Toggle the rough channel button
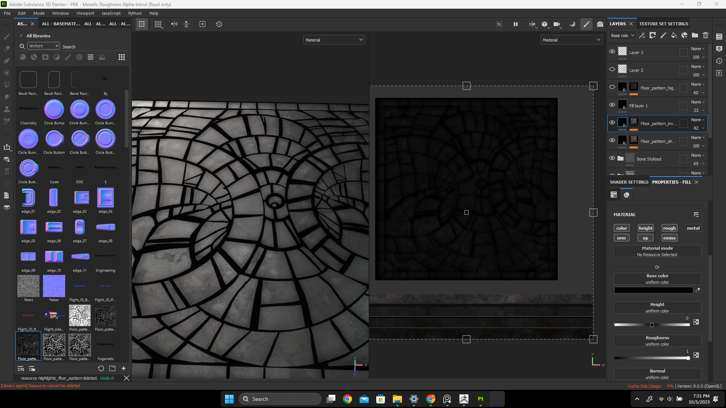The height and width of the screenshot is (408, 726). [x=669, y=228]
